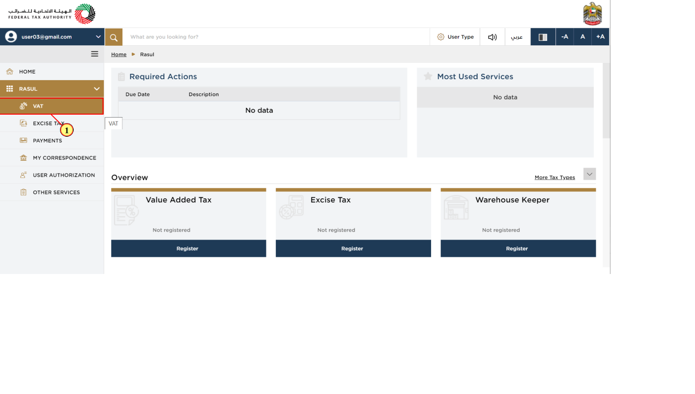Click the search magnifier icon

[114, 37]
